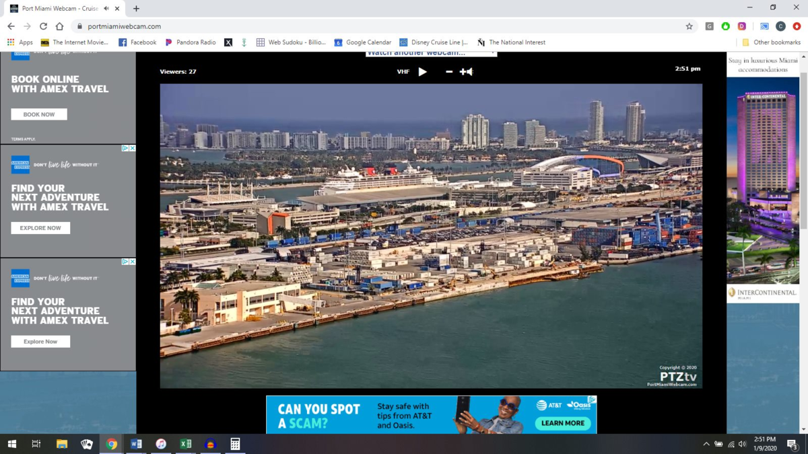Open the Chrome Apps shortcut
The width and height of the screenshot is (808, 454).
pos(20,42)
